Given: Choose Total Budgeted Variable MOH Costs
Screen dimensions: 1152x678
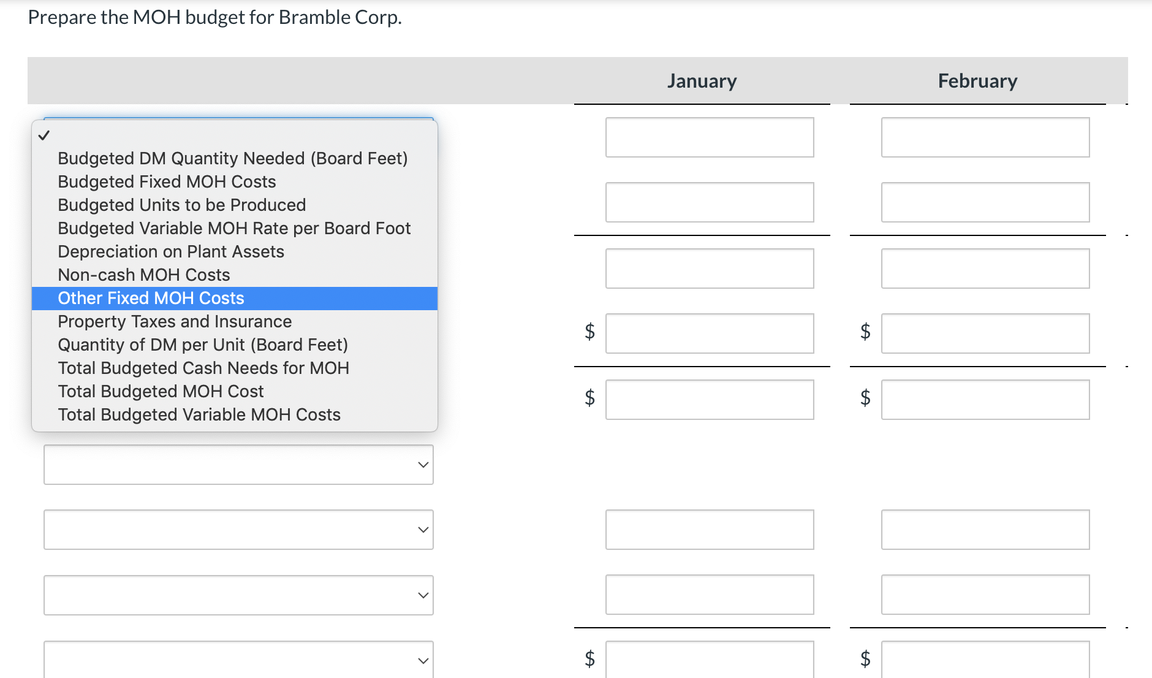Looking at the screenshot, I should pos(199,414).
